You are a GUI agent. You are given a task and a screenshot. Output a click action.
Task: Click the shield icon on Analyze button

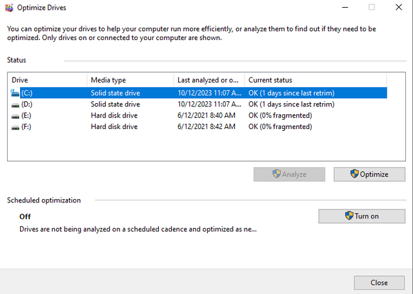[x=276, y=174]
